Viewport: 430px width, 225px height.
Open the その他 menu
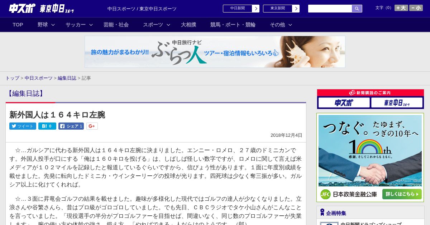[277, 25]
